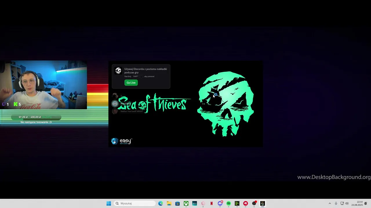Open the black-green triangle taskbar app

click(x=237, y=203)
